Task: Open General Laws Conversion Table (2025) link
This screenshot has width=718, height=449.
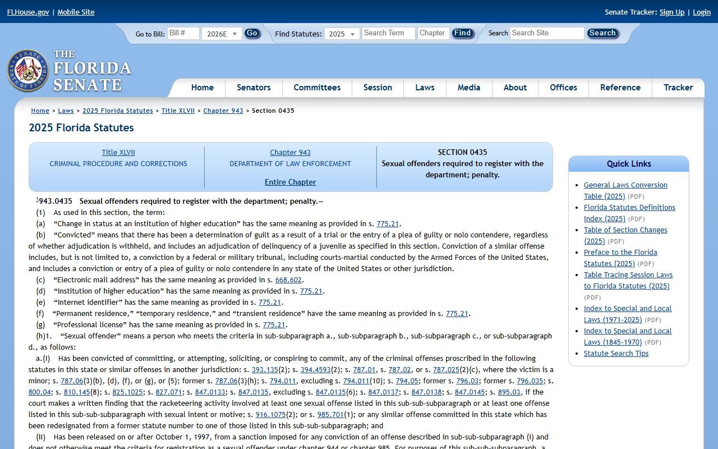Action: pyautogui.click(x=625, y=190)
